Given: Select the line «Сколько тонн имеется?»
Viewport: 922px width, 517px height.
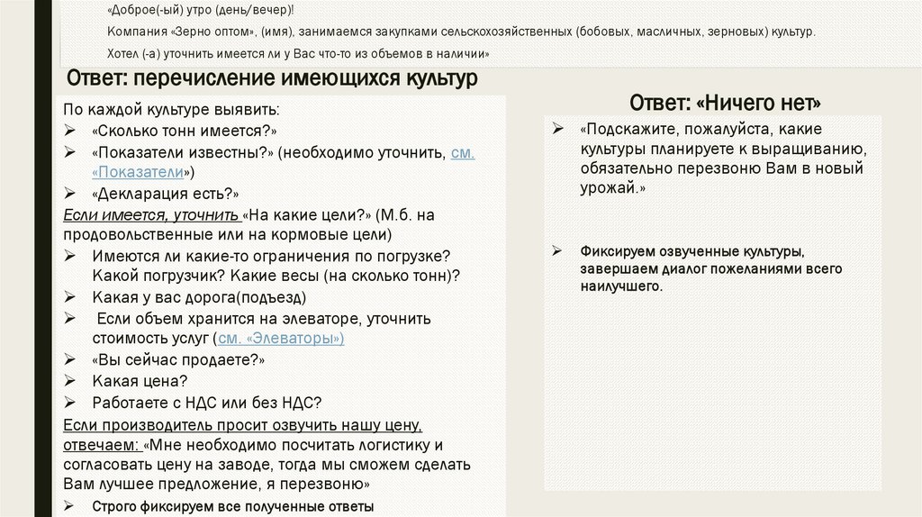Looking at the screenshot, I should (184, 131).
